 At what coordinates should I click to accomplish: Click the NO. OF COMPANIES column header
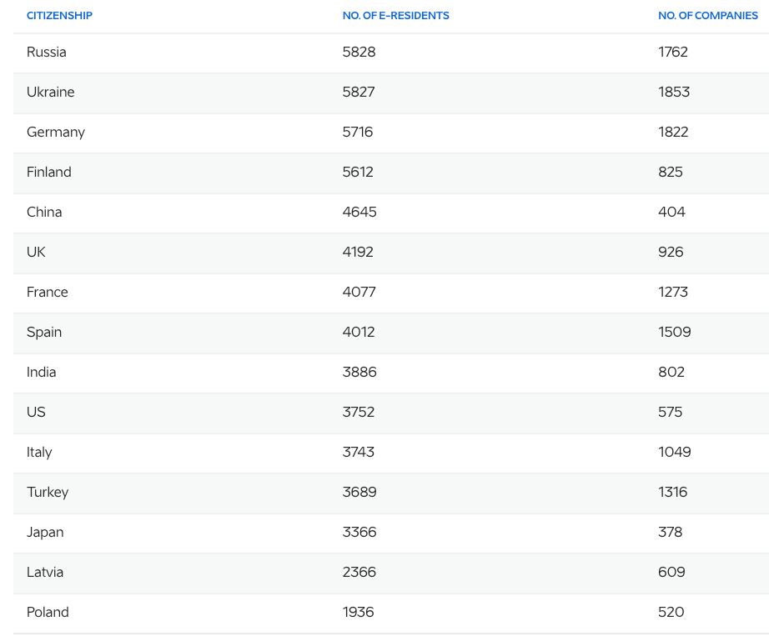(707, 16)
